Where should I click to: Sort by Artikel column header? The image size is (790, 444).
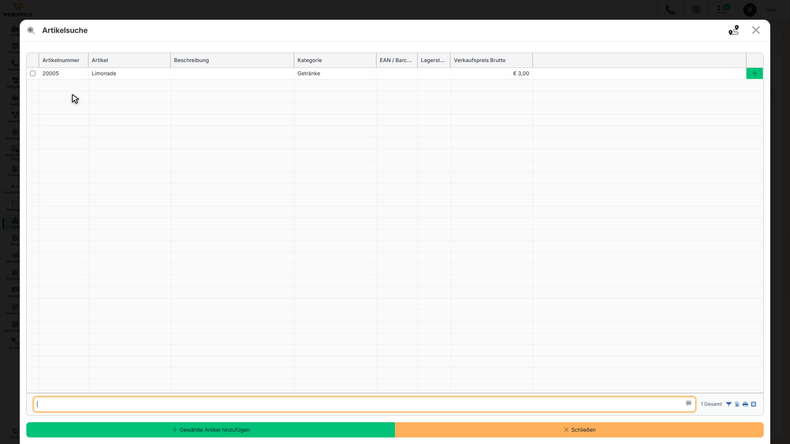[x=129, y=60]
